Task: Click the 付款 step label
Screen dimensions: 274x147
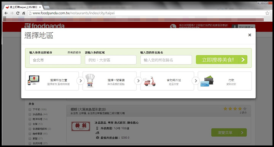Action: click(x=231, y=80)
